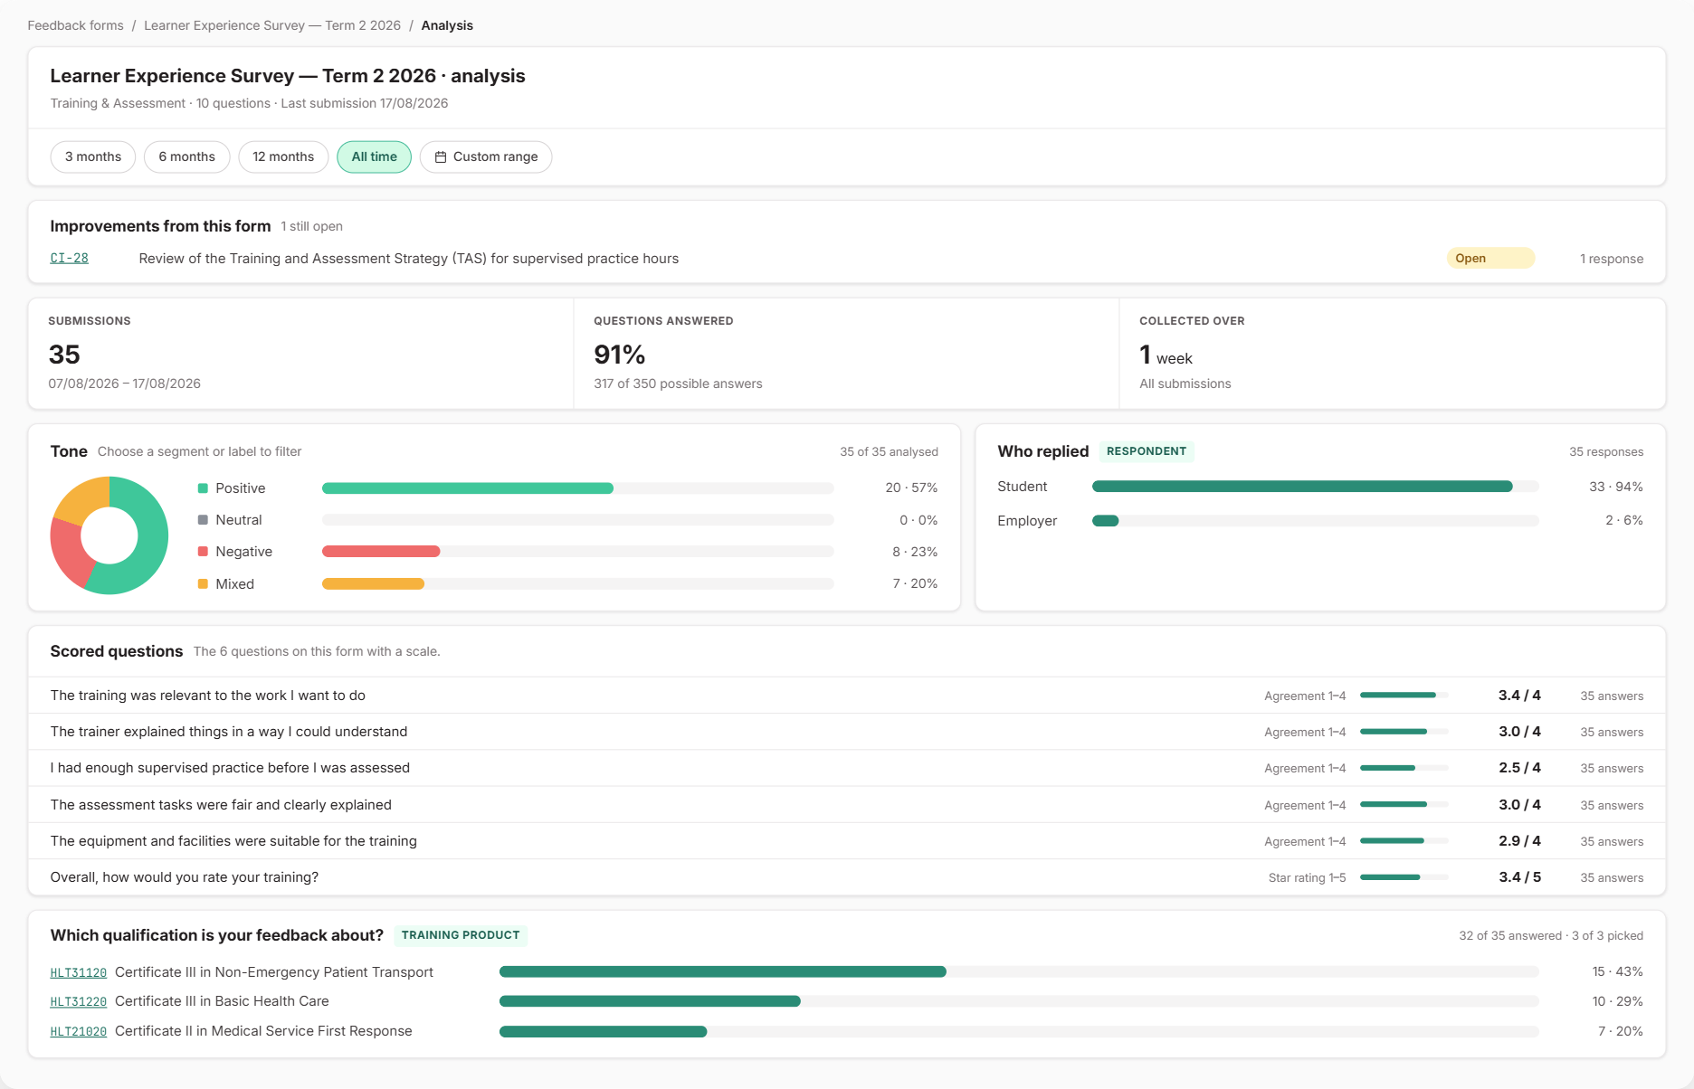The width and height of the screenshot is (1694, 1089).
Task: Open 'I had enough supervised practice' question
Action: (x=847, y=768)
